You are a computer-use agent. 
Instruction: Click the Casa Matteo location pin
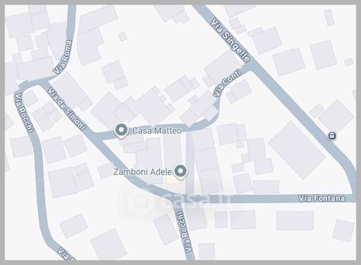121,131
